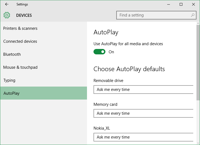Open the Memory card dropdown
This screenshot has width=200, height=145.
143,113
